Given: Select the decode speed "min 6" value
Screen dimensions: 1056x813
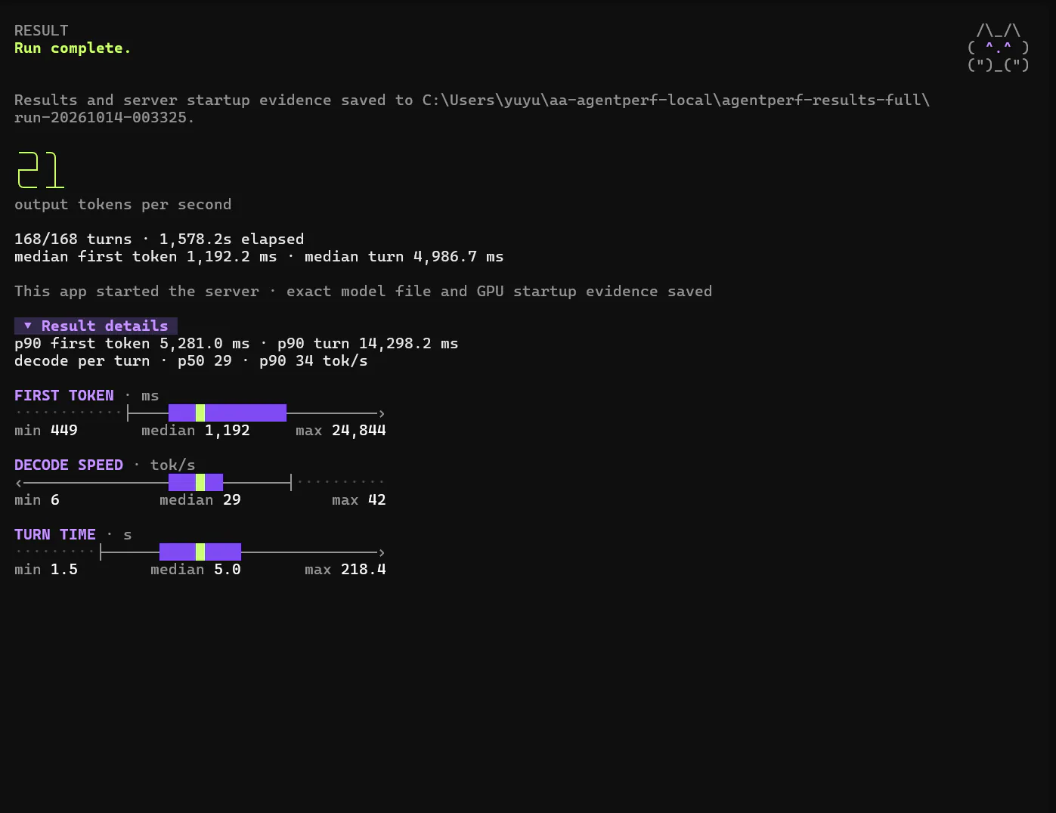Looking at the screenshot, I should (37, 500).
